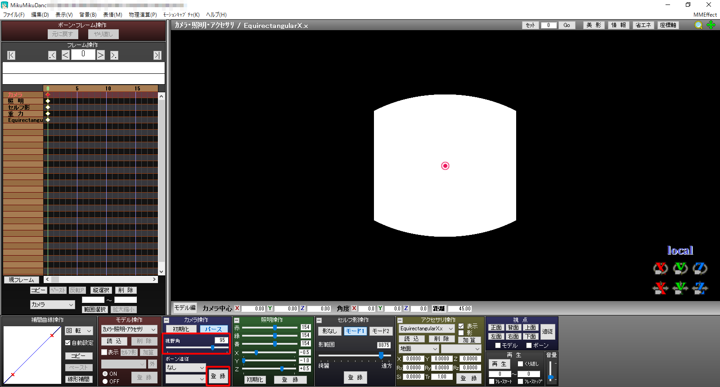The width and height of the screenshot is (720, 387).
Task: Open the 物理演算(P) menu
Action: pyautogui.click(x=143, y=15)
